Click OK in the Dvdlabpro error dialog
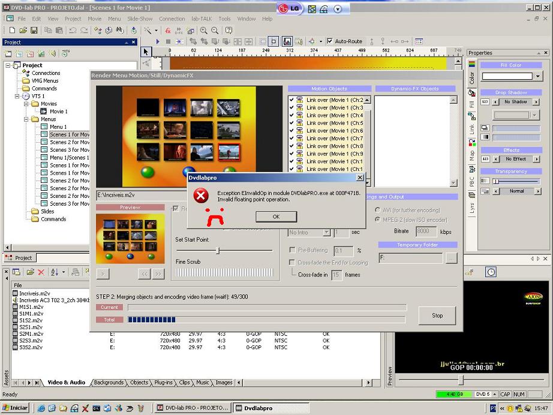553x415 pixels. coord(276,216)
